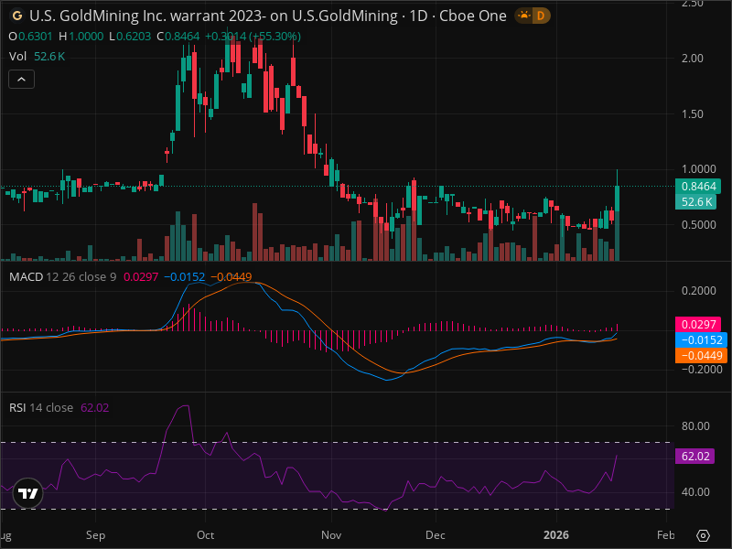Viewport: 732px width, 549px height.
Task: Click the L 0.6203 low value
Action: [130, 37]
